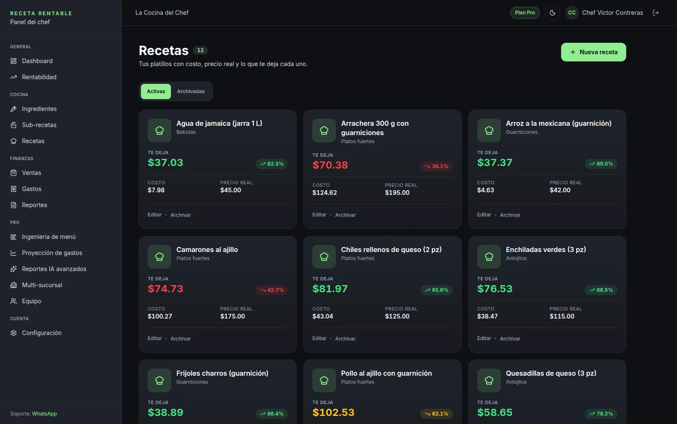Image resolution: width=677 pixels, height=424 pixels.
Task: Select Ventas menu entry
Action: tap(61, 173)
